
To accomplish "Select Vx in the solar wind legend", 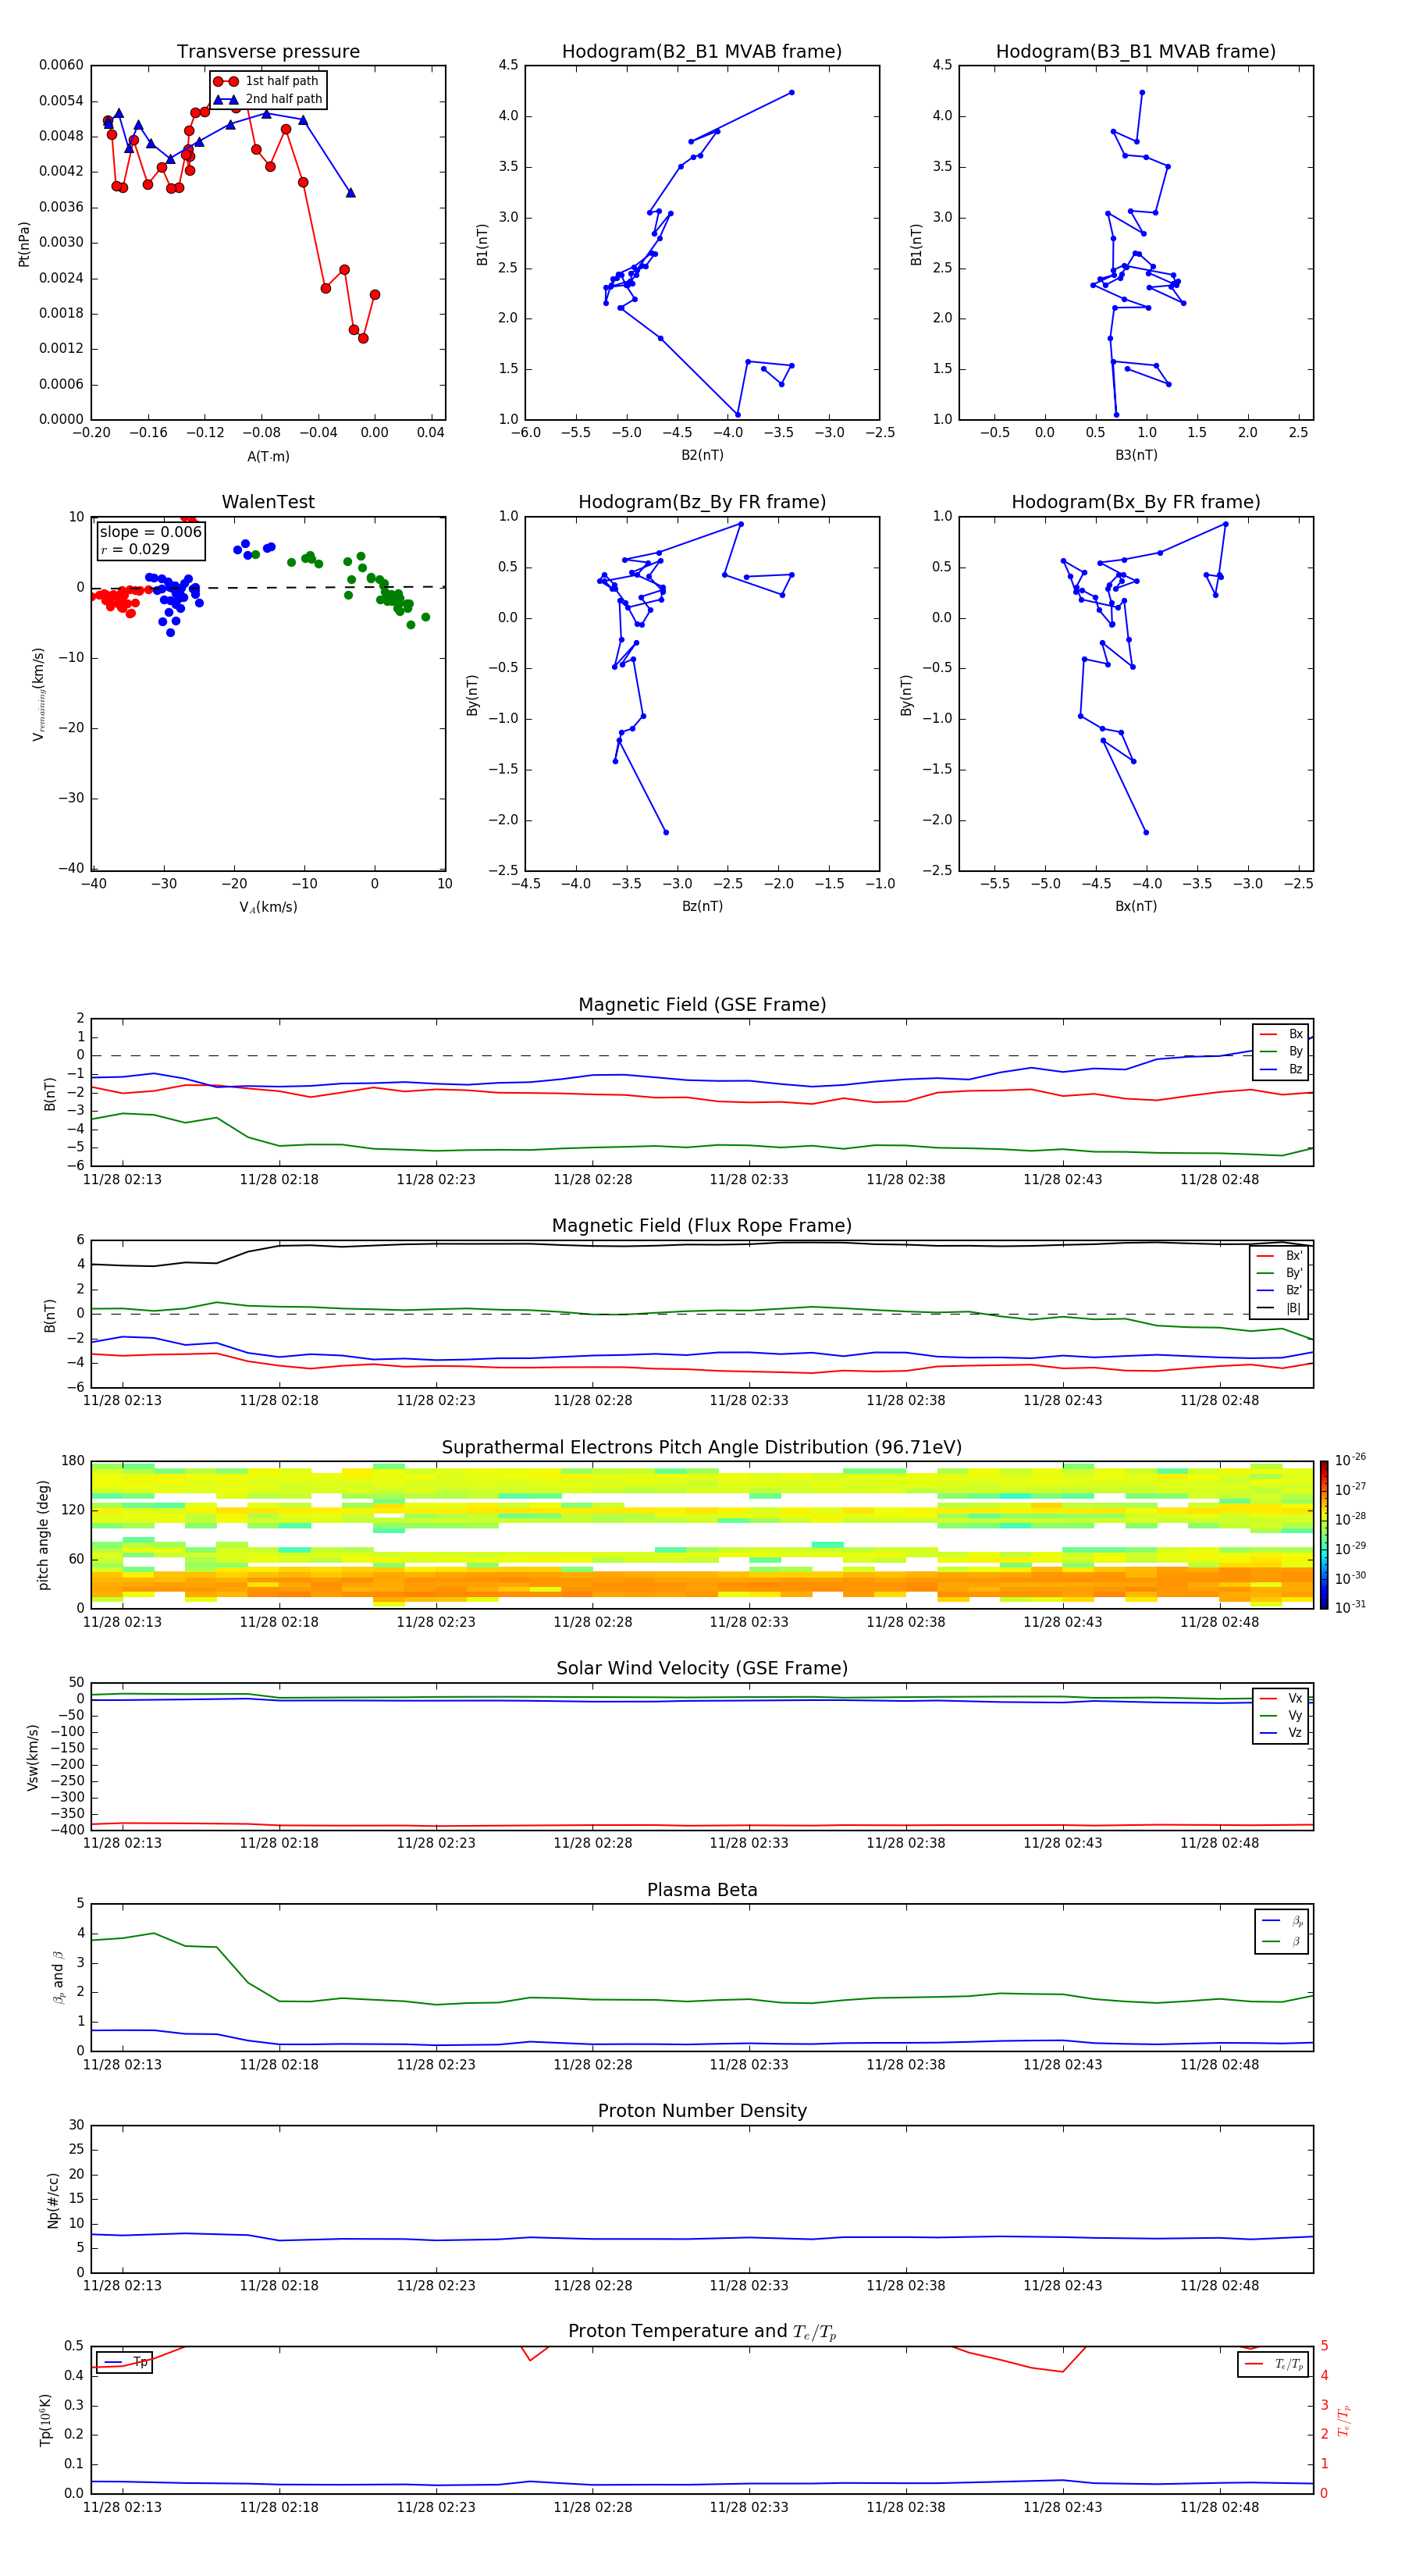I will (x=1281, y=1698).
